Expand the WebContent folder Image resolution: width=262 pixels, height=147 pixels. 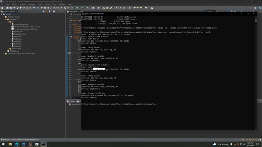[8, 49]
